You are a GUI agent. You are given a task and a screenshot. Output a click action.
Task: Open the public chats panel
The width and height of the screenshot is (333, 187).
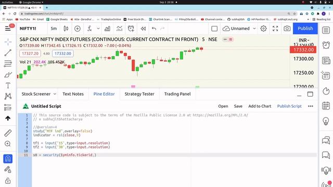coord(326,140)
